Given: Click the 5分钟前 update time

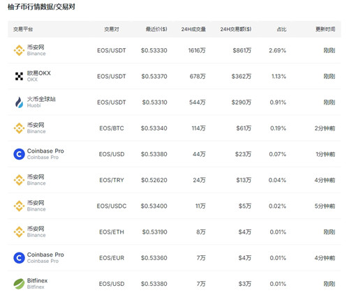Looking at the screenshot, I should point(325,206).
